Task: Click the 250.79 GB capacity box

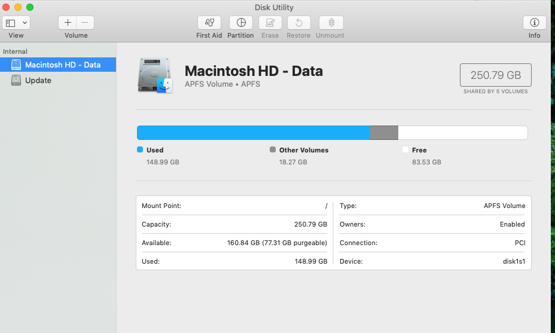Action: (x=496, y=75)
